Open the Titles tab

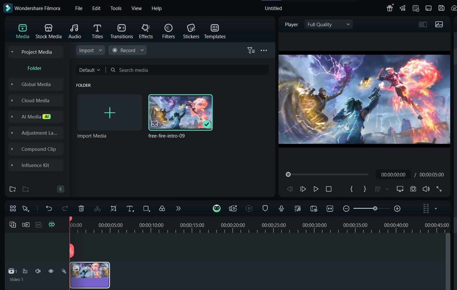97,31
